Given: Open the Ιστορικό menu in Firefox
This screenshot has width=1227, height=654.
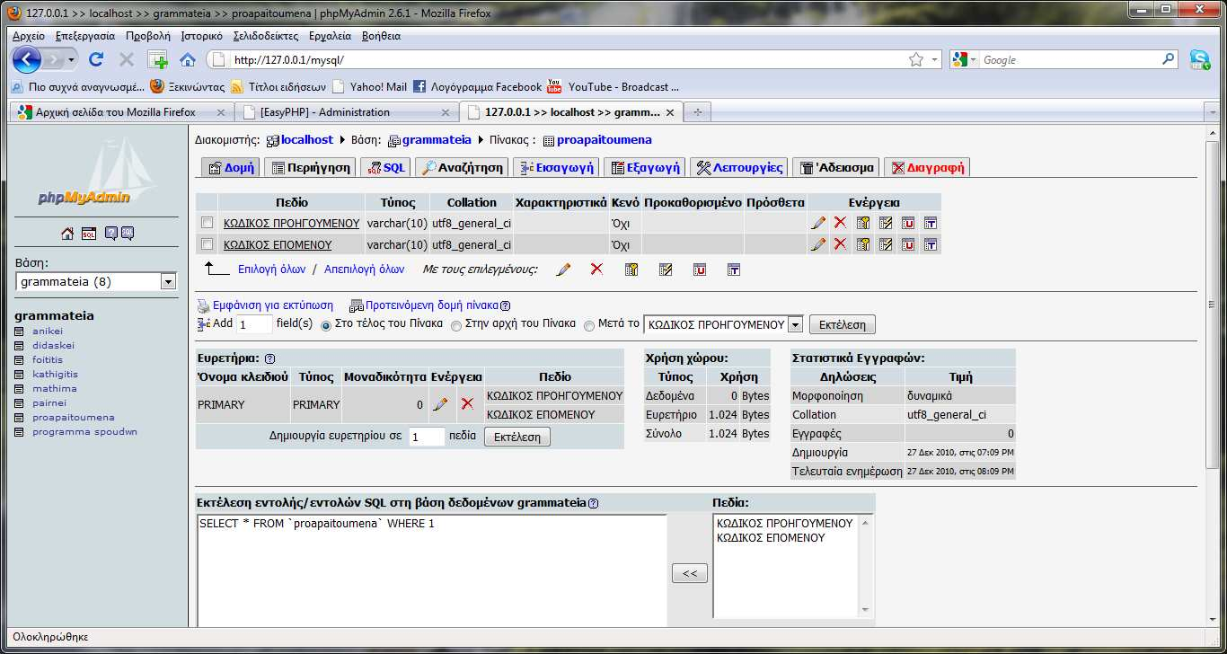Looking at the screenshot, I should [201, 36].
